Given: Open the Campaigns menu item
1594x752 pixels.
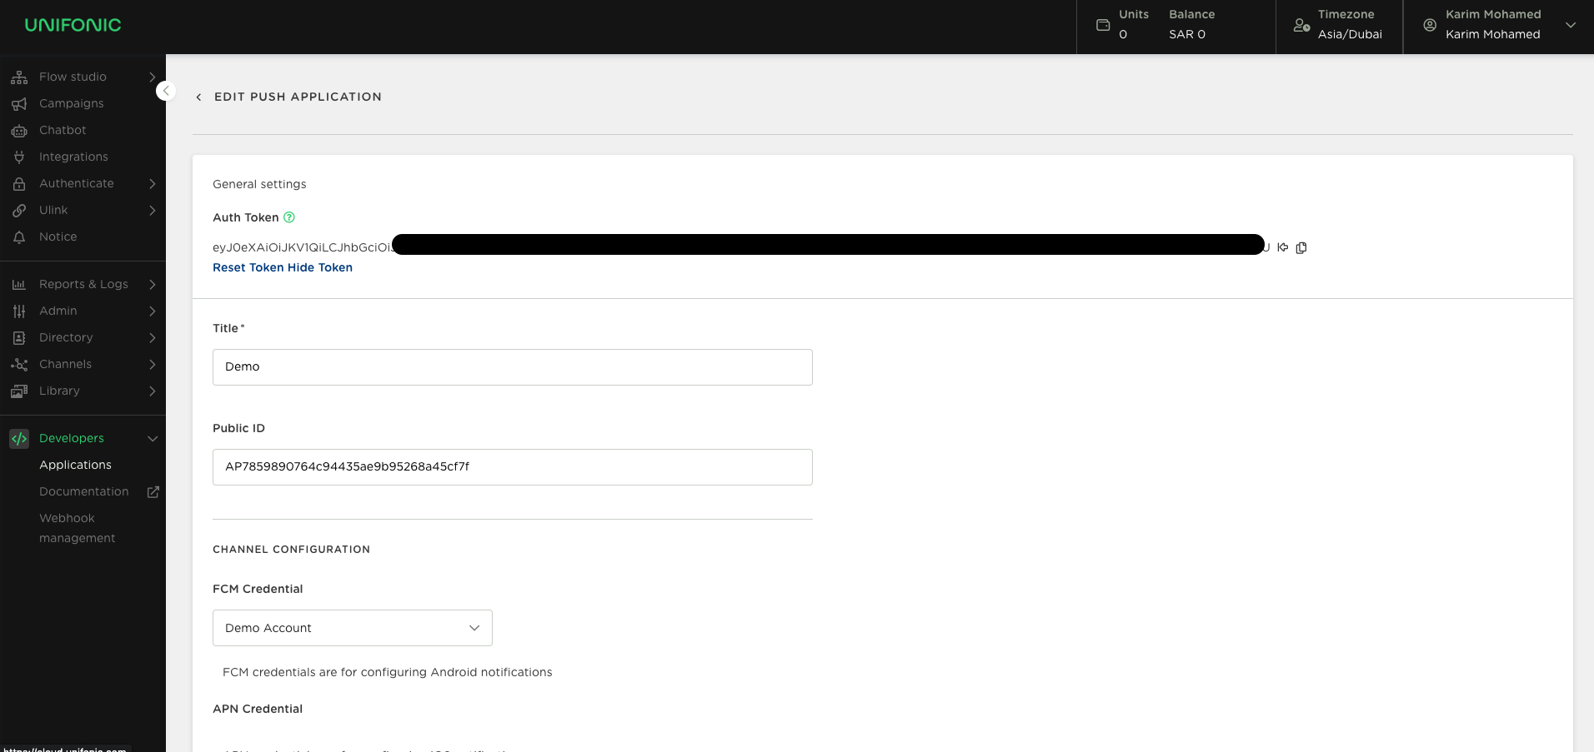Looking at the screenshot, I should 72,103.
